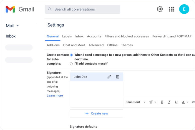Click the Create new signature button
Viewport: 195px width, 130px height.
96,113
